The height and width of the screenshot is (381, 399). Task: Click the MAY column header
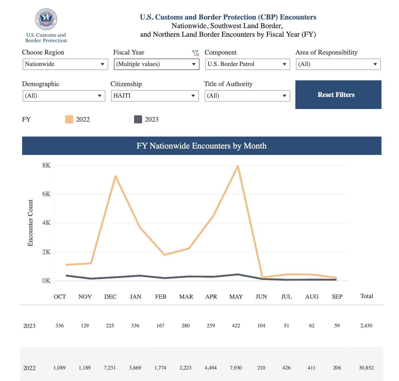pos(236,297)
